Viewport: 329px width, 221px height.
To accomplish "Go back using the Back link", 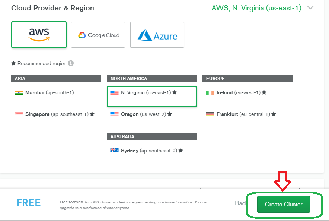I will (x=241, y=203).
